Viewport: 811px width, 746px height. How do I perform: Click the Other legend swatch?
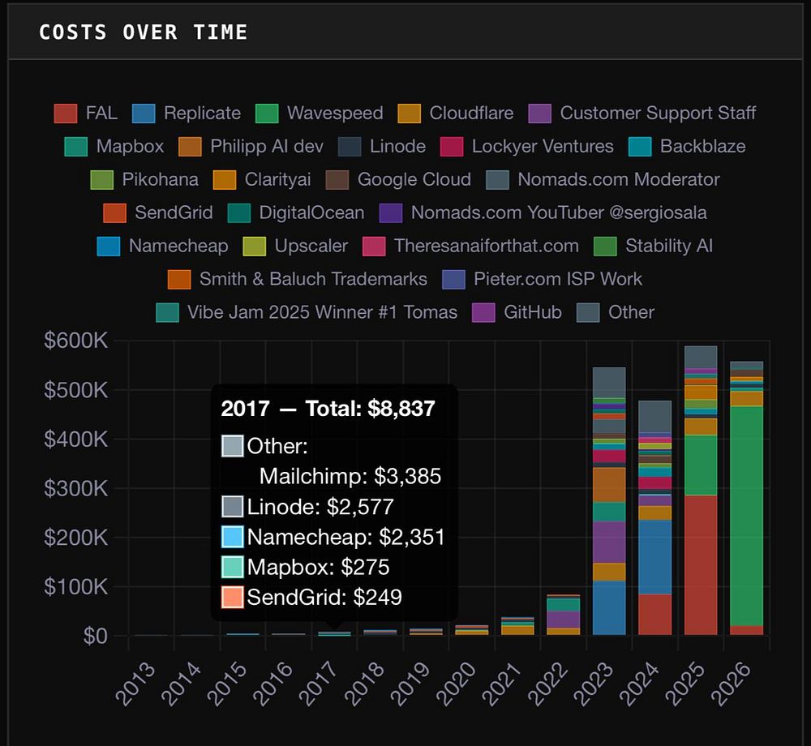point(588,312)
